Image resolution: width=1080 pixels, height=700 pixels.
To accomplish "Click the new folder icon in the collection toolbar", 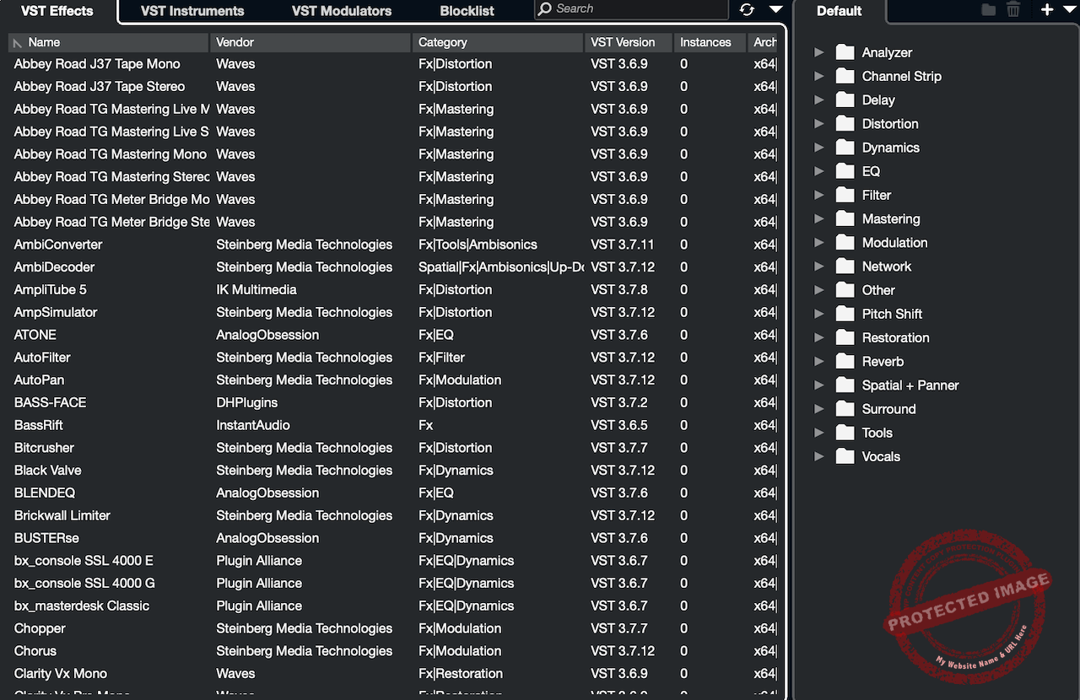I will (989, 9).
